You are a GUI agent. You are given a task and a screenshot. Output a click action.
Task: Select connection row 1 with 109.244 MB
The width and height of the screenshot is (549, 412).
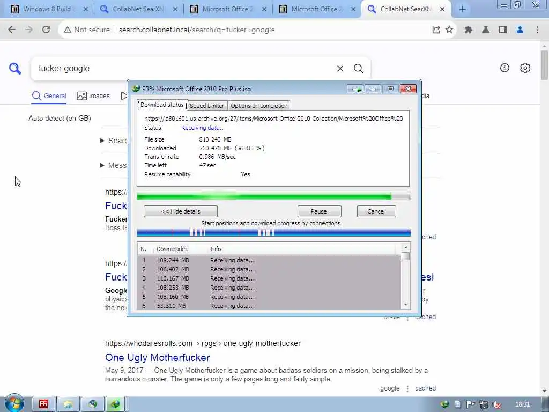269,260
